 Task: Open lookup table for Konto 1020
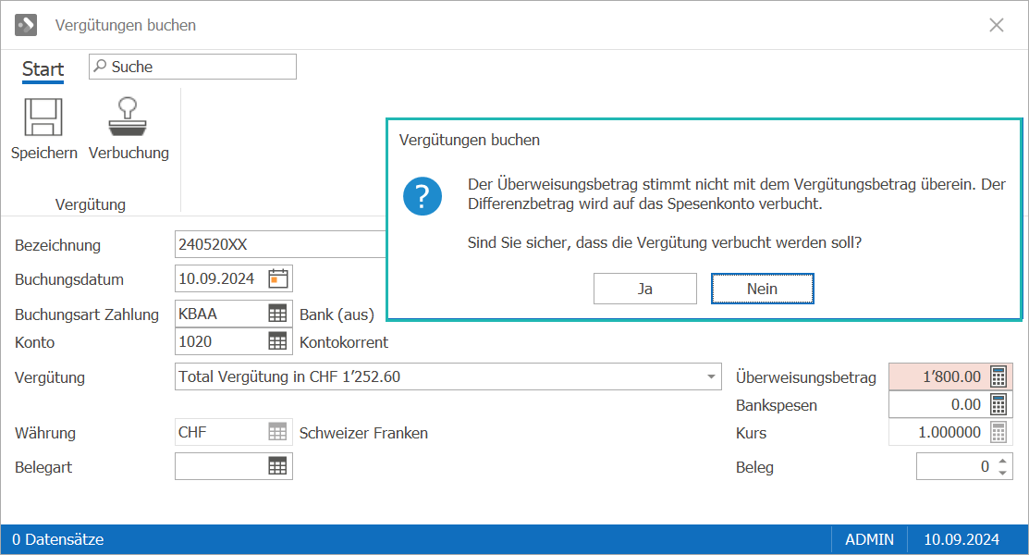coord(277,341)
